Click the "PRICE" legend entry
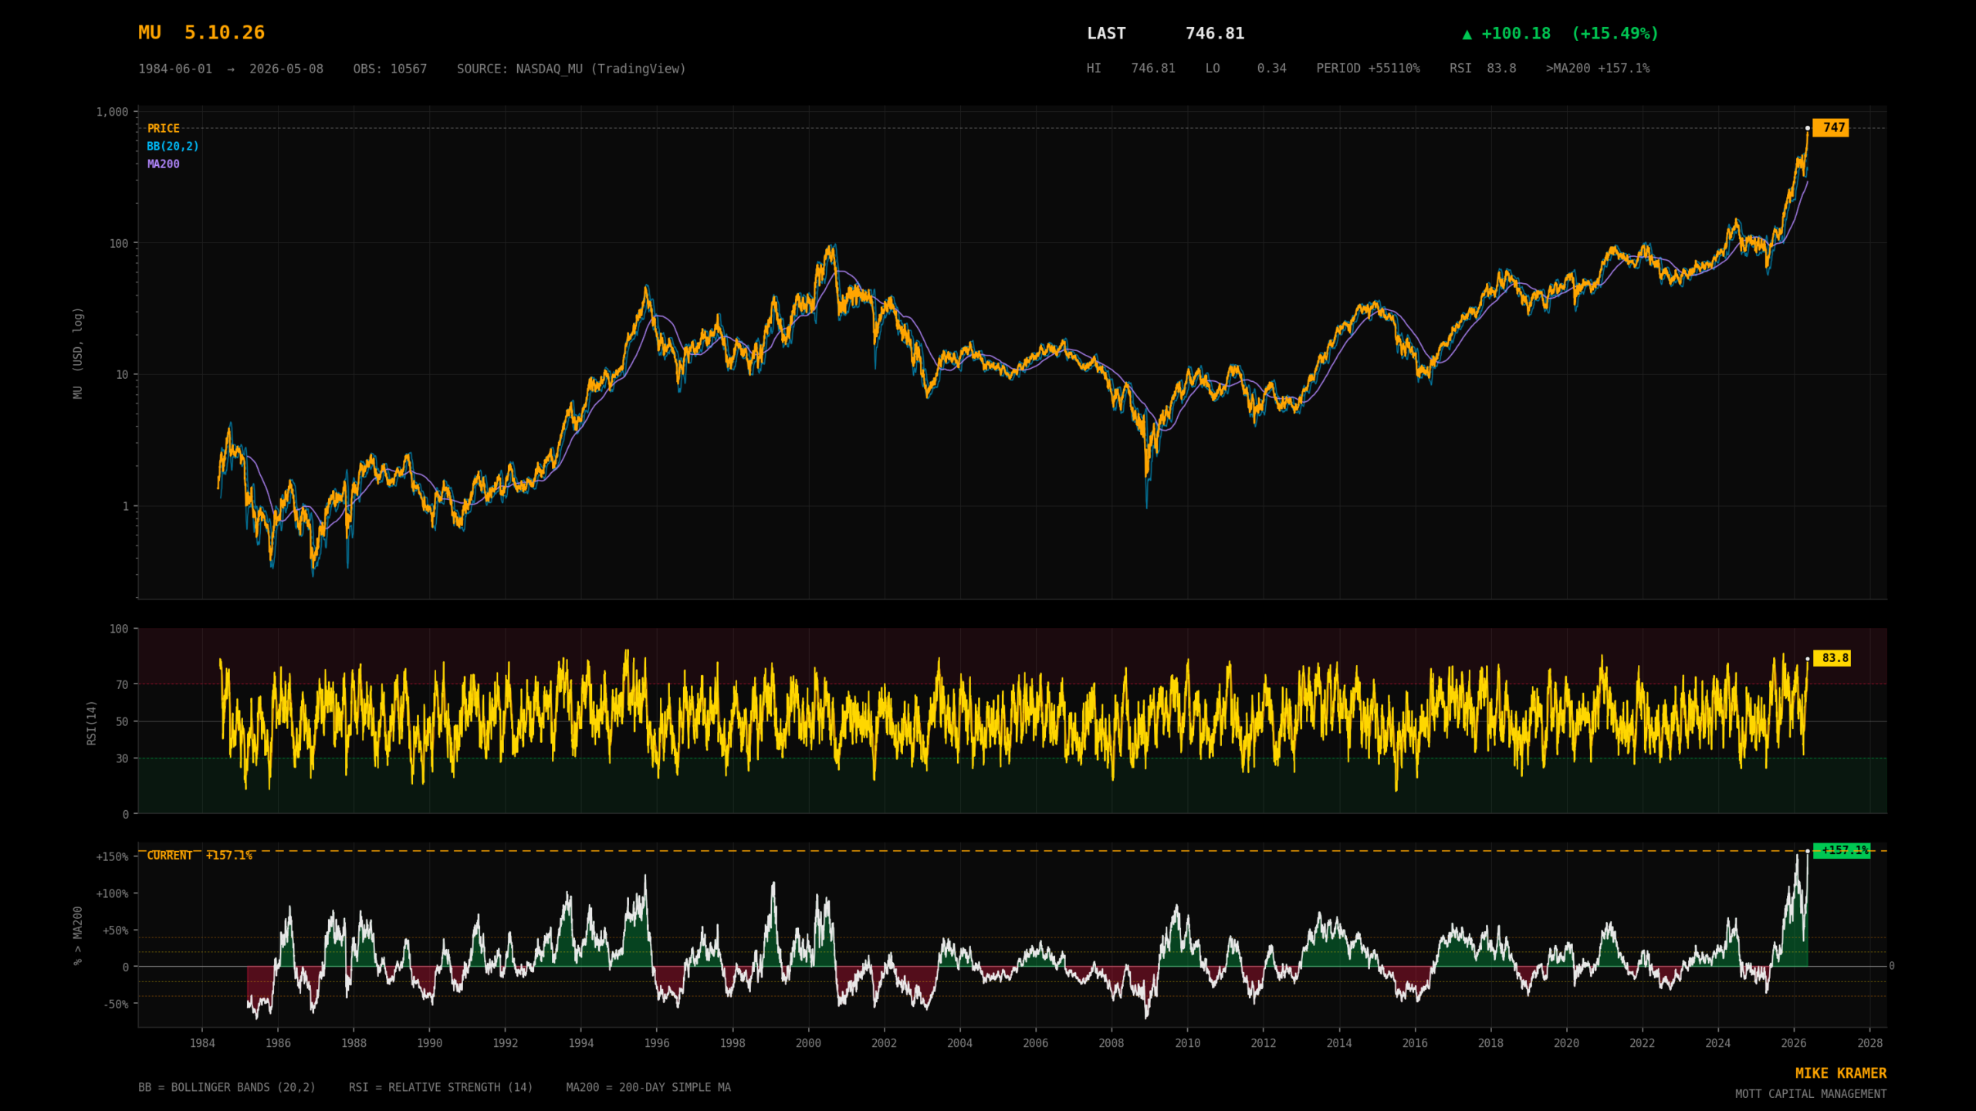The width and height of the screenshot is (1976, 1111). point(164,128)
